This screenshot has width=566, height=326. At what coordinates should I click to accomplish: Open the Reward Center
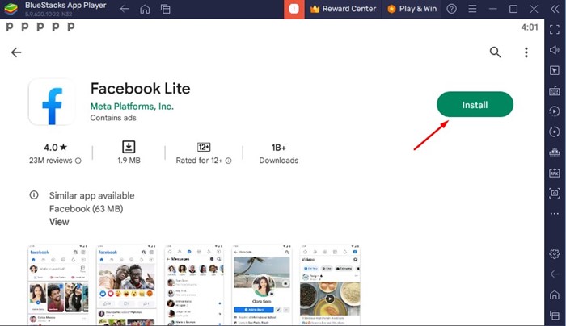(x=344, y=9)
